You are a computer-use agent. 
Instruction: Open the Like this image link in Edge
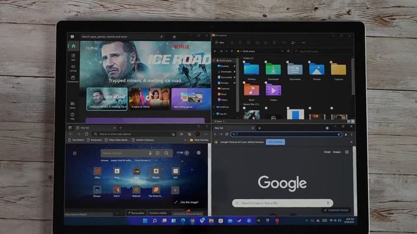pyautogui.click(x=187, y=202)
